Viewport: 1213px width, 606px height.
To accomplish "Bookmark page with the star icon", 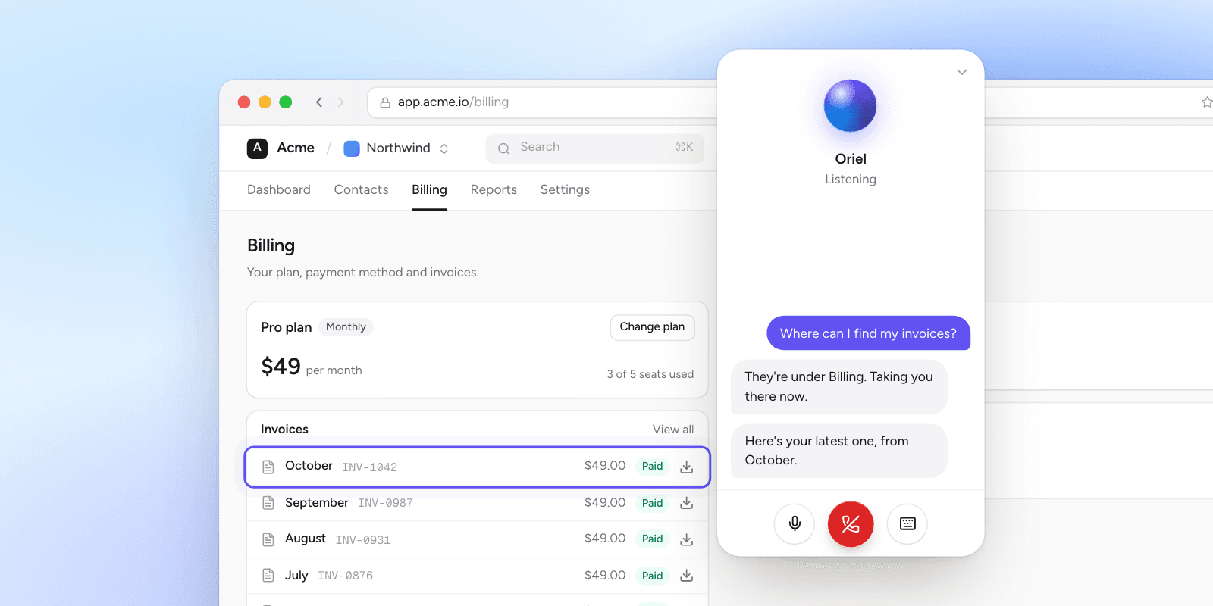I will click(x=1206, y=102).
